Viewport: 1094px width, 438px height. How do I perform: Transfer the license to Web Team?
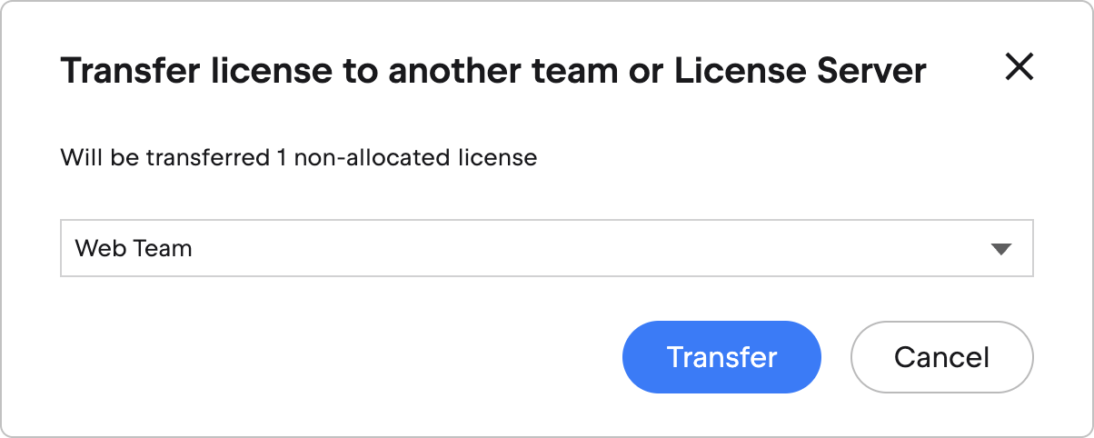coord(721,357)
